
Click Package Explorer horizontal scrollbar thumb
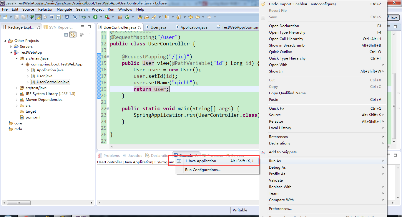click(x=19, y=203)
